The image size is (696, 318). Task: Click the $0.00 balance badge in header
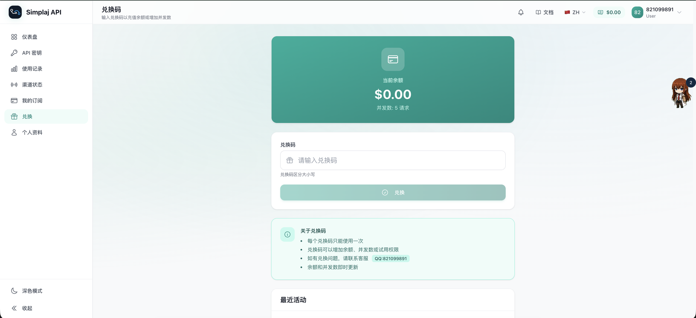pos(609,12)
